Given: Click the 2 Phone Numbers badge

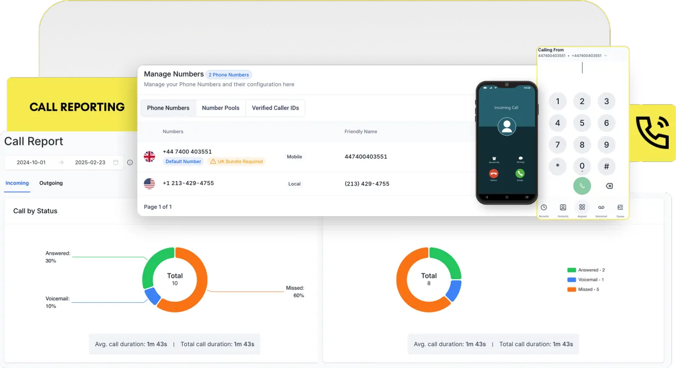Looking at the screenshot, I should click(229, 74).
